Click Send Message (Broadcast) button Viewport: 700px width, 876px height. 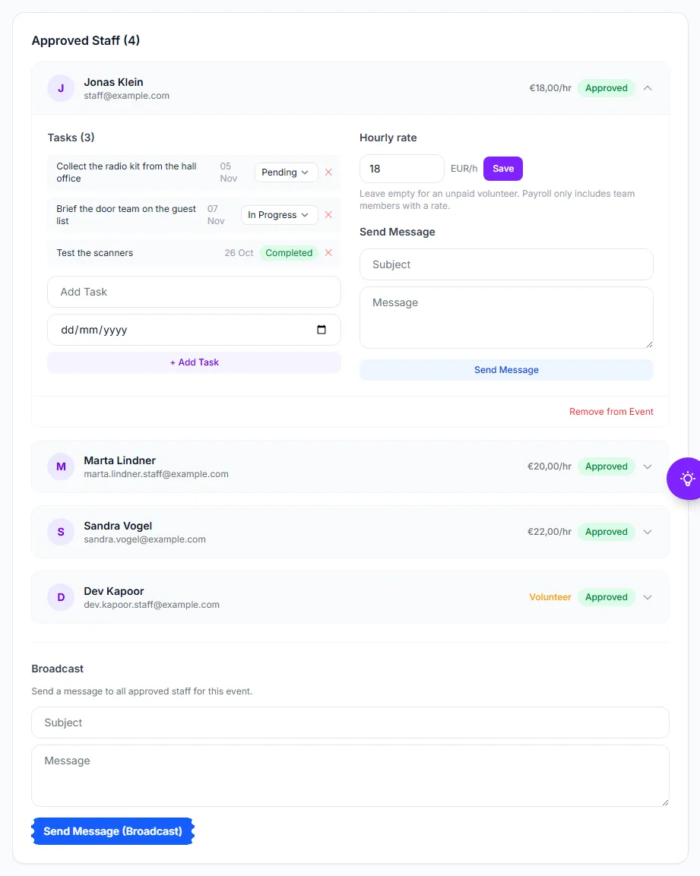(113, 831)
